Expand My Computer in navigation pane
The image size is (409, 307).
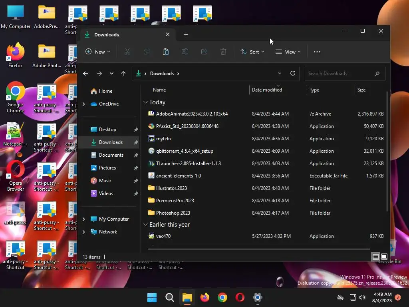click(83, 219)
